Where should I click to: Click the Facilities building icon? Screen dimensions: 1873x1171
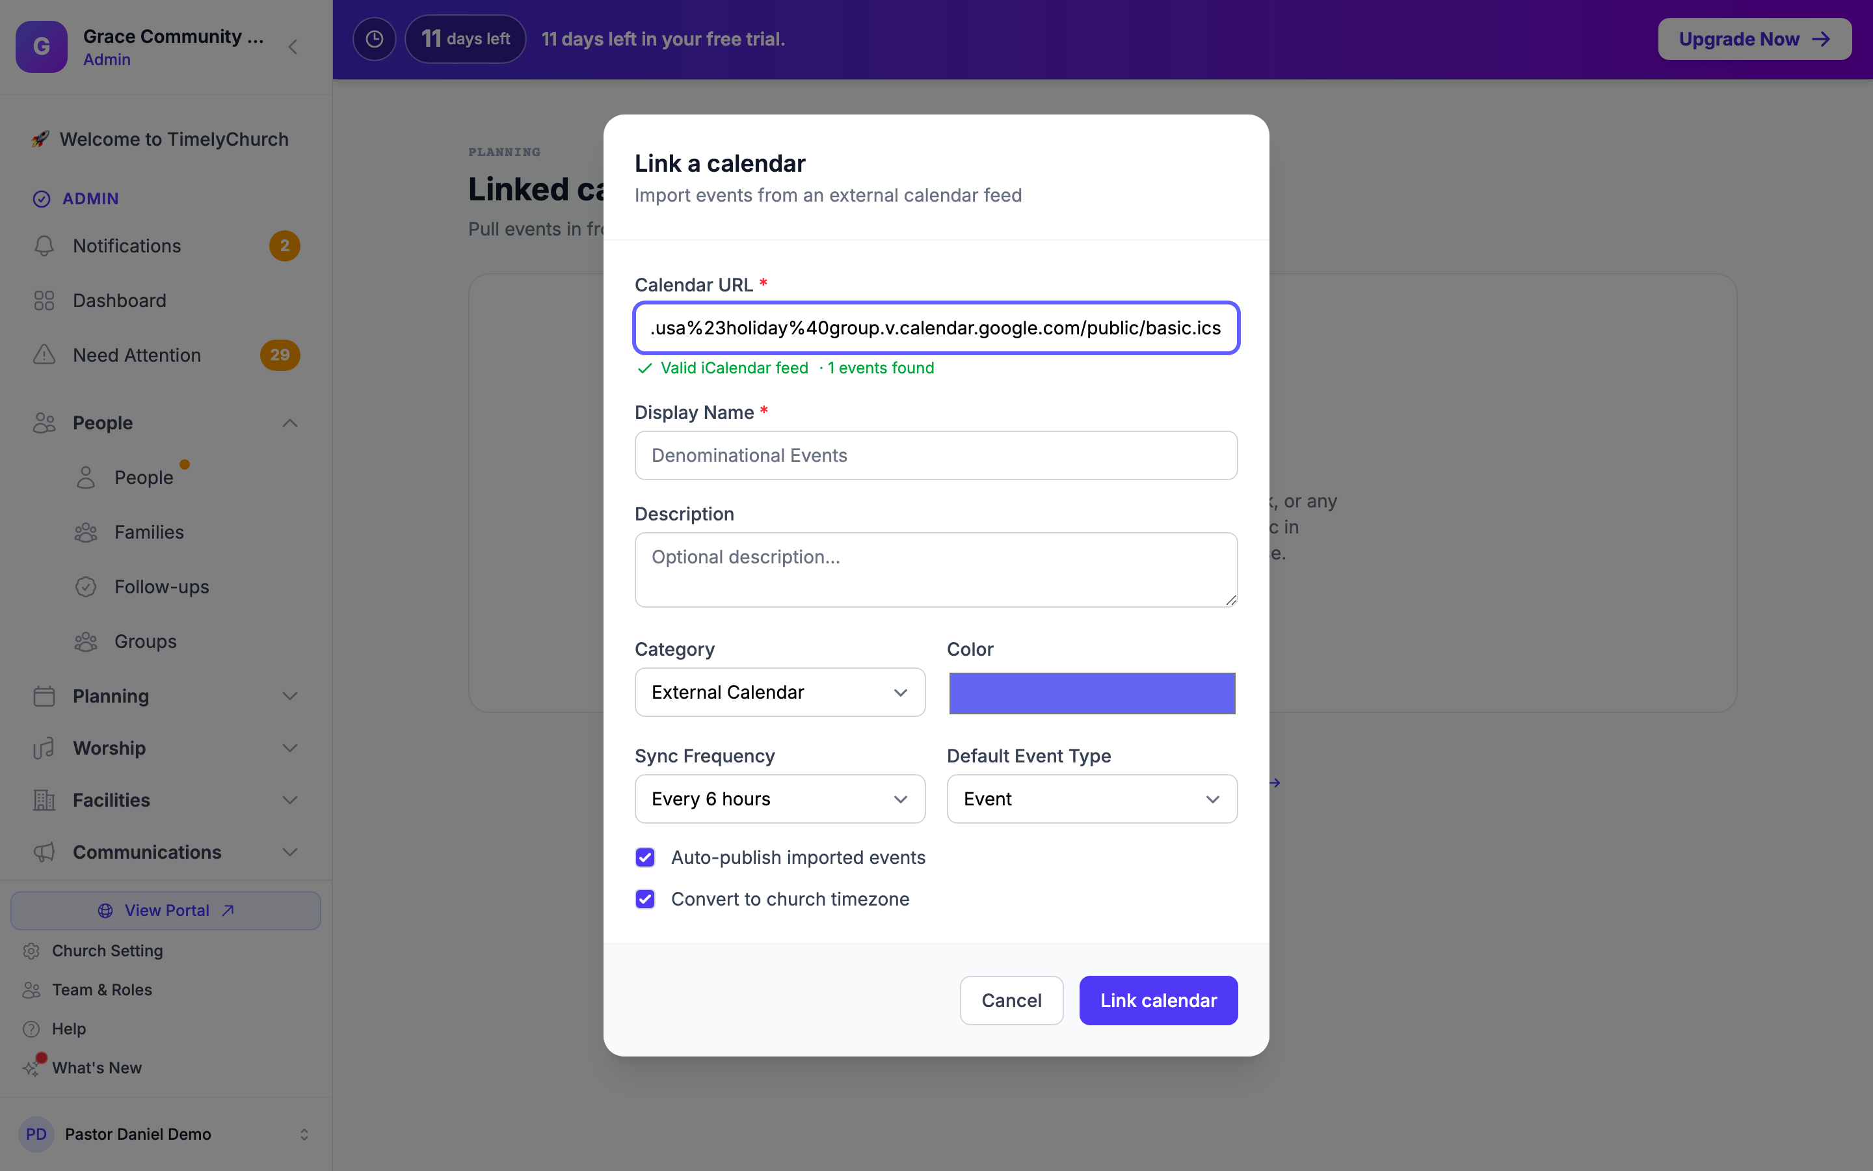[x=44, y=800]
